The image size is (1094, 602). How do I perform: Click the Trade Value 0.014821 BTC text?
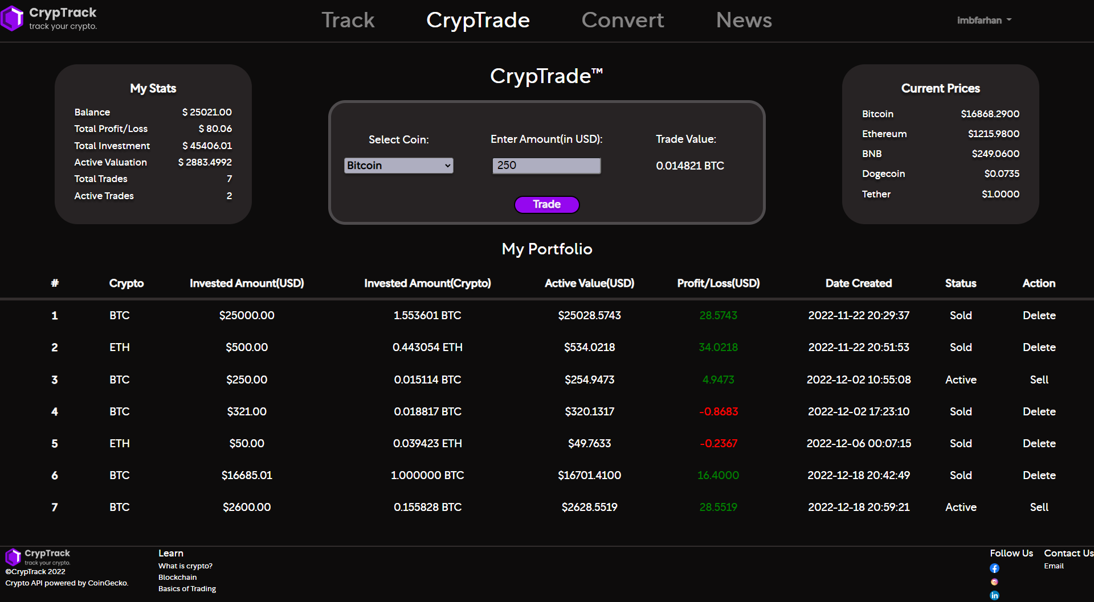coord(690,166)
